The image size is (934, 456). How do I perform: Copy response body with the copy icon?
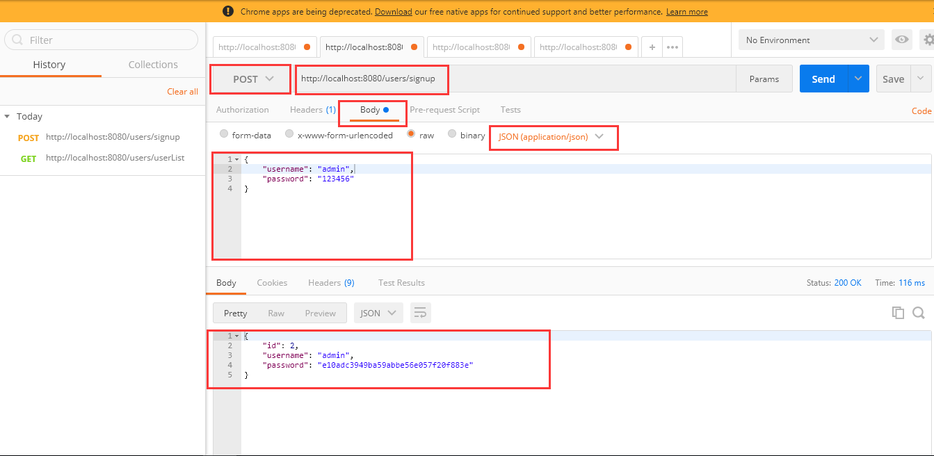click(898, 313)
